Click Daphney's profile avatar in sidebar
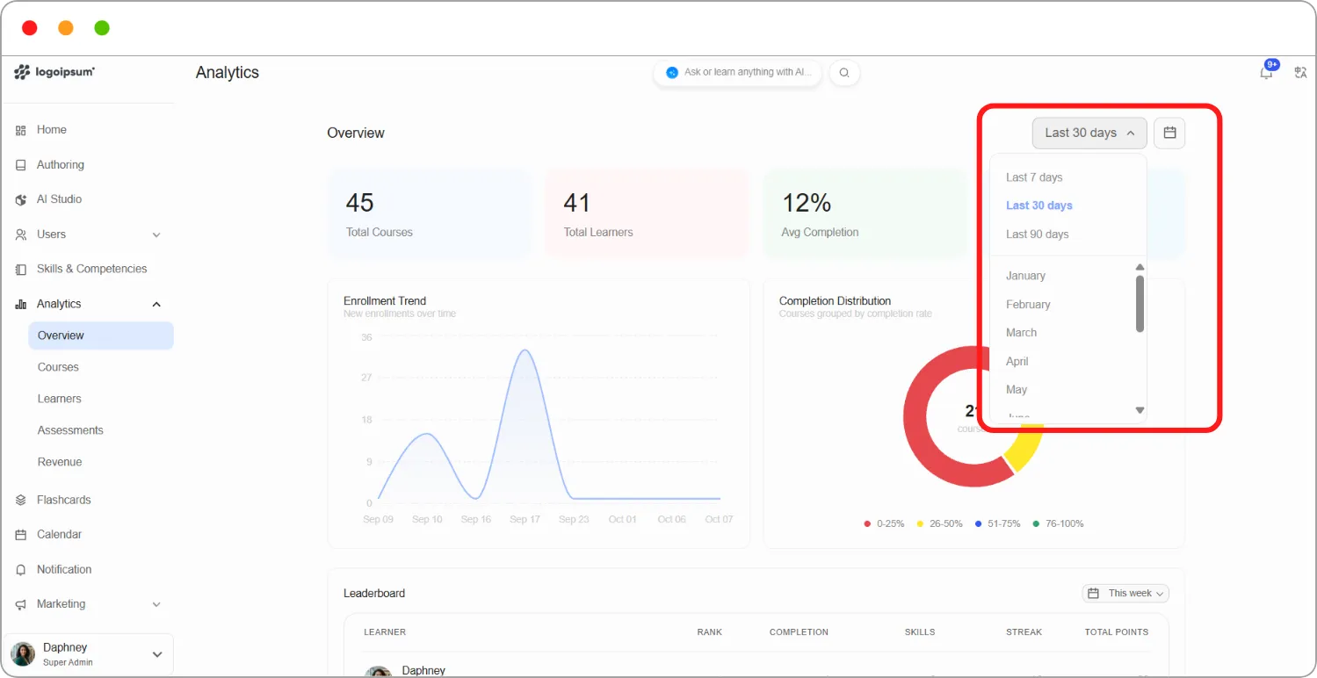The width and height of the screenshot is (1317, 678). click(23, 654)
